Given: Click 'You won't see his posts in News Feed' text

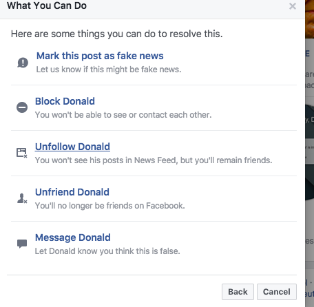Looking at the screenshot, I should (107, 160).
